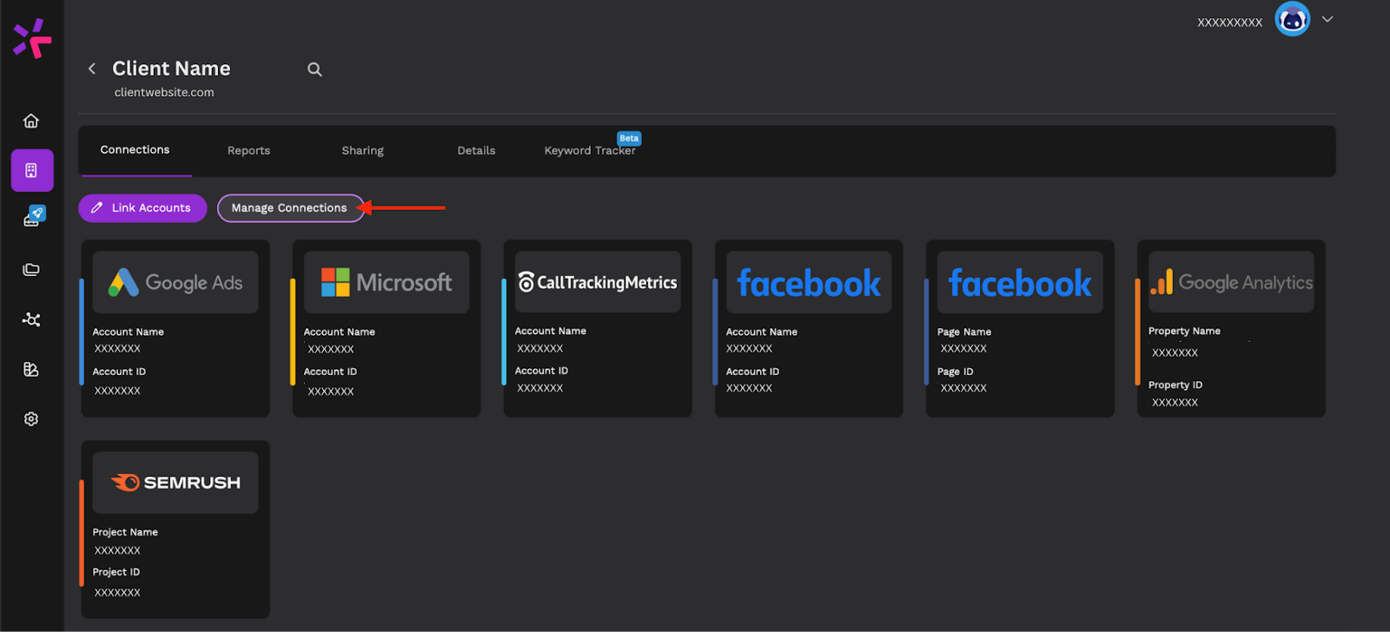This screenshot has height=632, width=1390.
Task: Select the facebook tile above Page Name
Action: click(x=1020, y=282)
